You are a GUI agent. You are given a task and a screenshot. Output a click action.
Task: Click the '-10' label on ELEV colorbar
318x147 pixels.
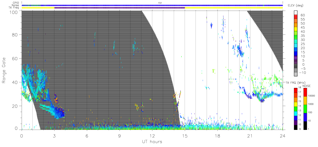pos(302,72)
